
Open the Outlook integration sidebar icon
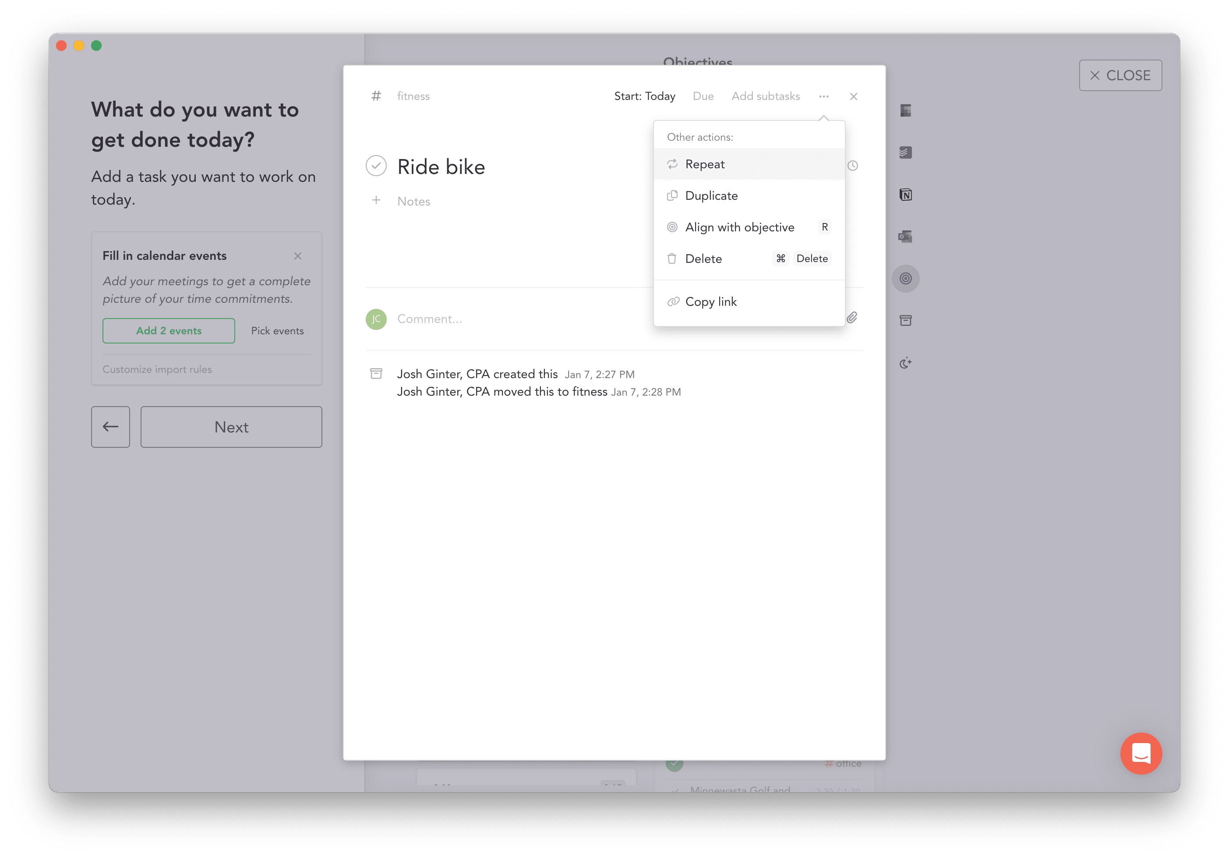(906, 236)
